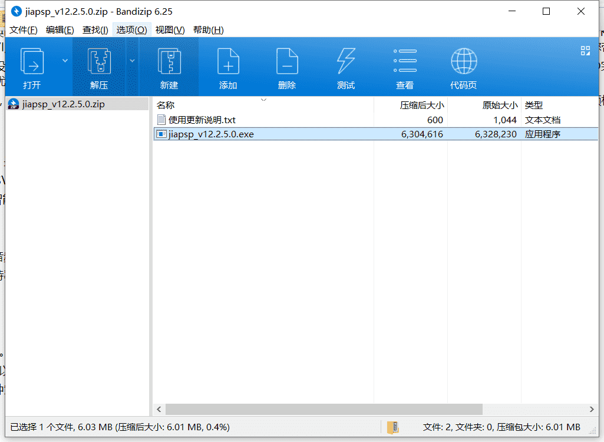
Task: Click the status text 已选择 1 个文件
Action: pyautogui.click(x=42, y=427)
